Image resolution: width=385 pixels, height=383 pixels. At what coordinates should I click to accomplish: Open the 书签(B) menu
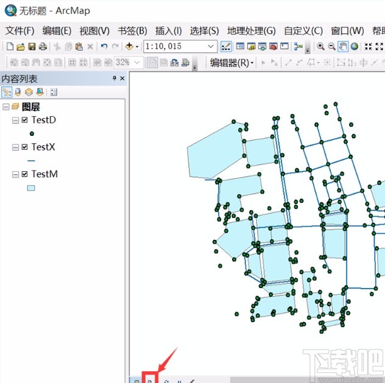tap(132, 31)
